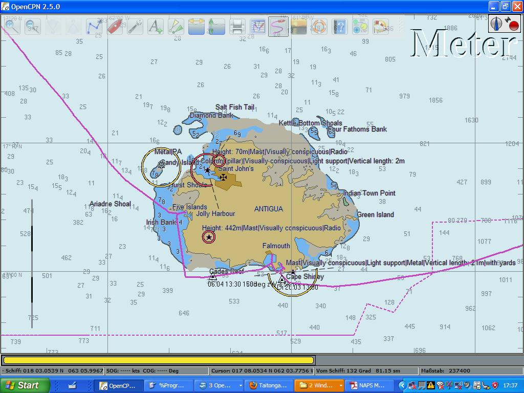Switch to NAPS M... PDF taskbar button

point(370,385)
